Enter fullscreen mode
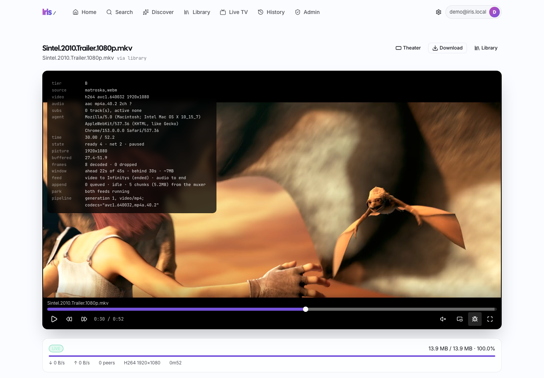 pyautogui.click(x=490, y=319)
